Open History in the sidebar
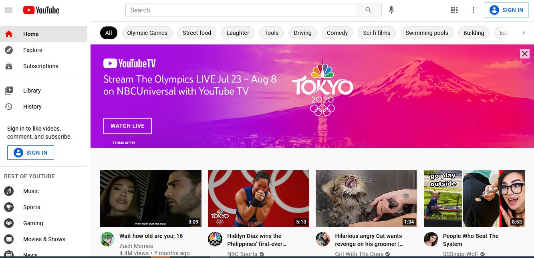534x258 pixels. [x=44, y=107]
